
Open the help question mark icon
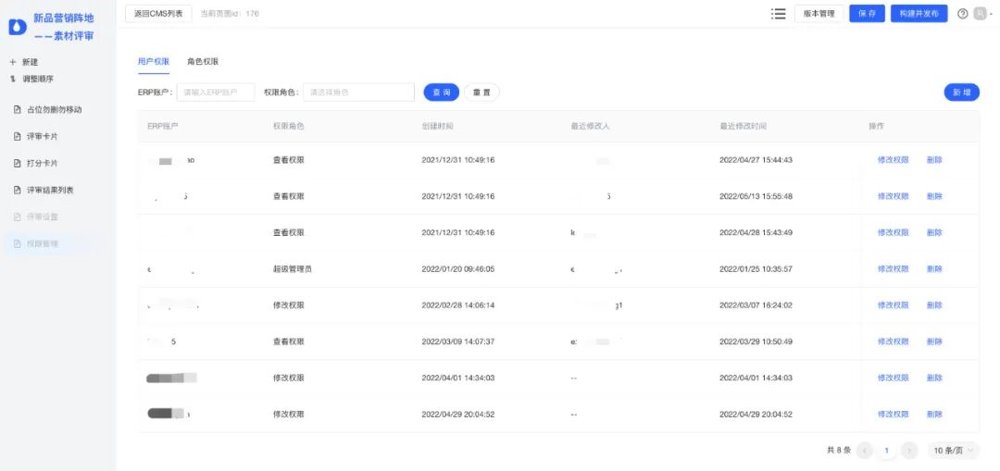pos(963,14)
